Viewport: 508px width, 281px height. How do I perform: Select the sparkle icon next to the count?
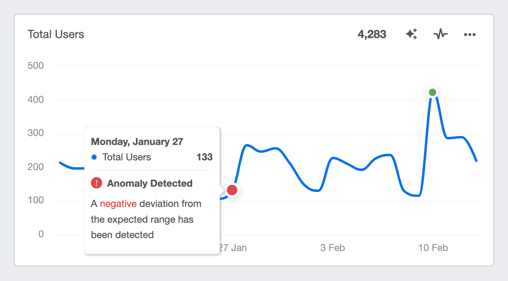[x=411, y=34]
